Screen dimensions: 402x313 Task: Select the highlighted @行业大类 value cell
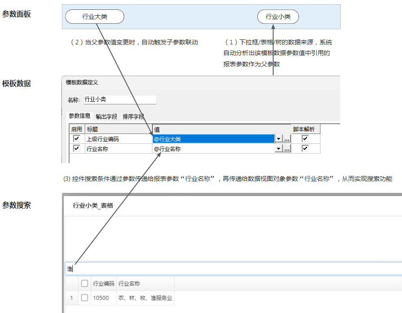213,139
